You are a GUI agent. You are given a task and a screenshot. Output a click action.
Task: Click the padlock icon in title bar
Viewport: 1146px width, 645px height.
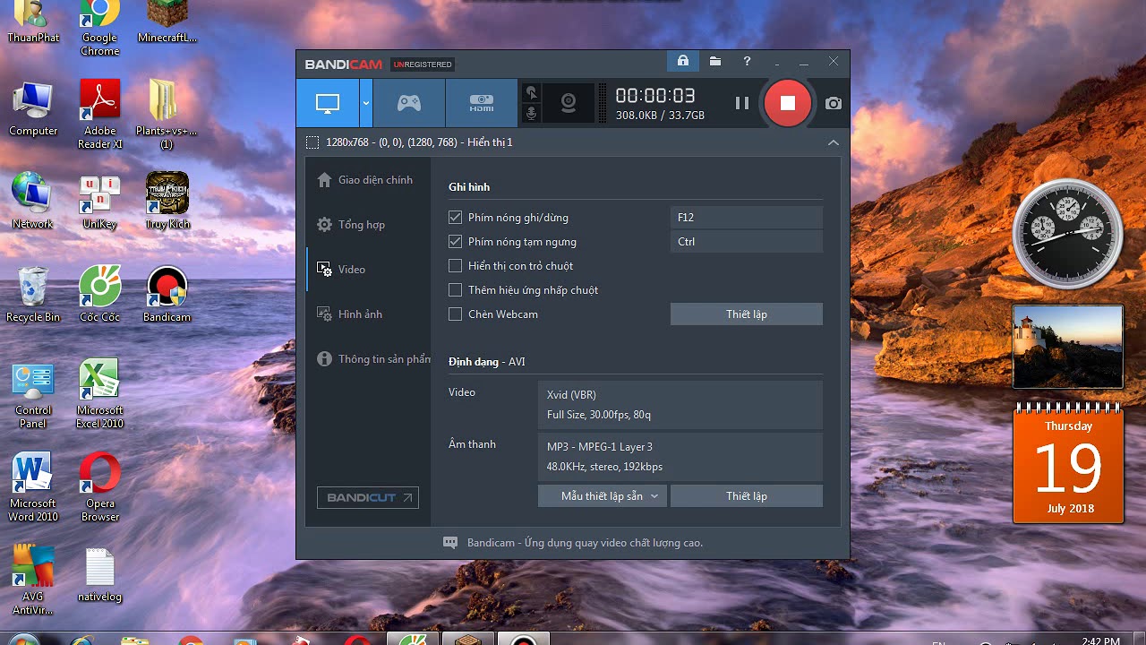(683, 61)
